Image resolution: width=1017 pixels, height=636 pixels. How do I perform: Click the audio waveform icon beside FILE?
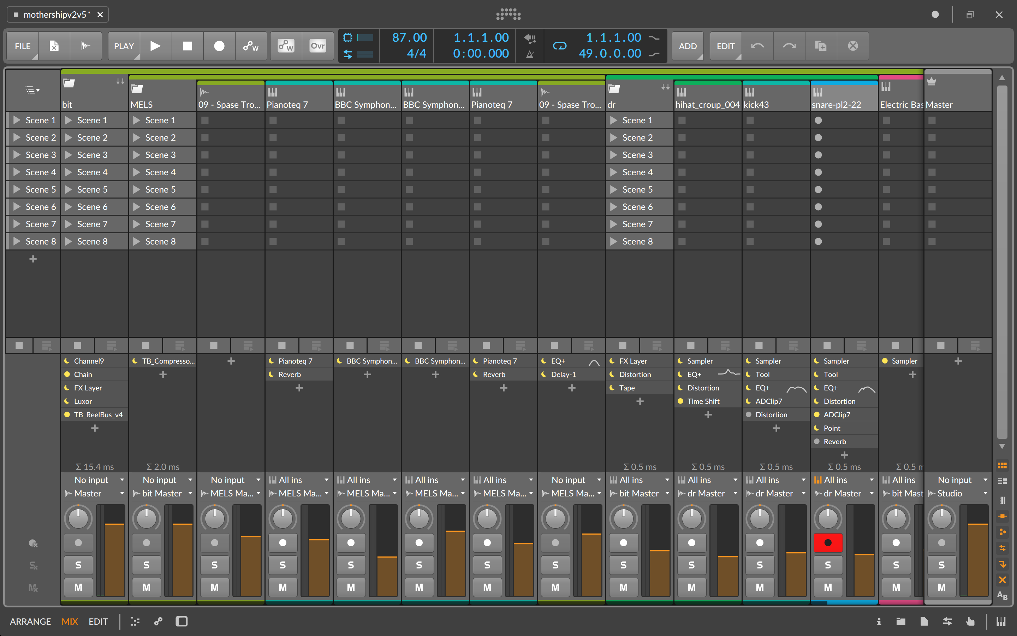[x=86, y=46]
